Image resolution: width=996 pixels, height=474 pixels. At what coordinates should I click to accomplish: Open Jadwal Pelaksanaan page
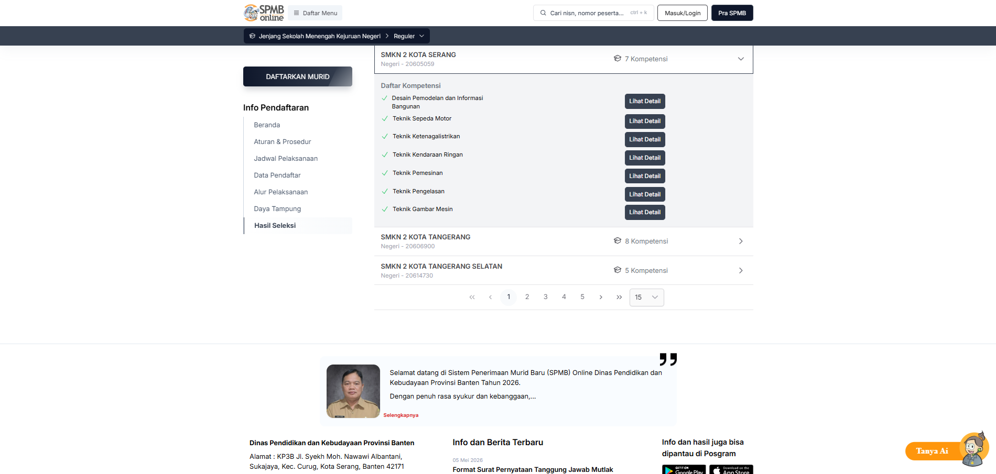coord(286,159)
